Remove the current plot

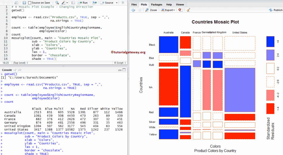pos(180,10)
